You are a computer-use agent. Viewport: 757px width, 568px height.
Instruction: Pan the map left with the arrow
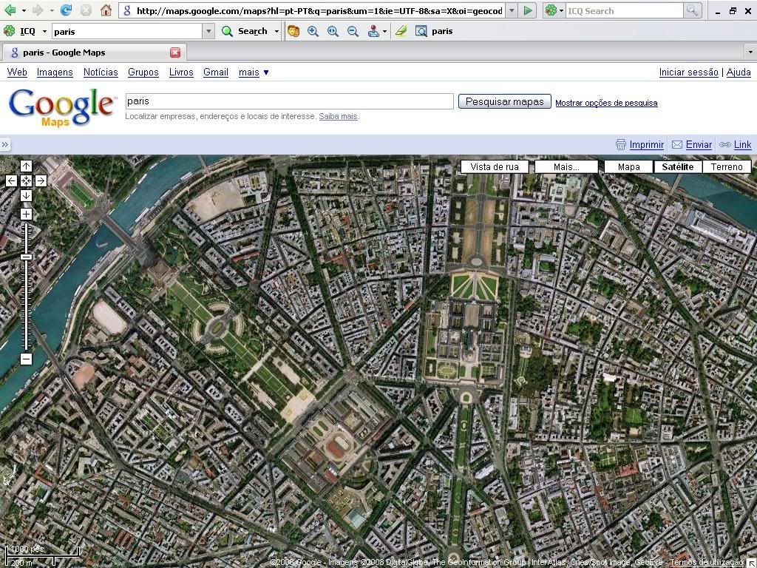click(x=11, y=180)
